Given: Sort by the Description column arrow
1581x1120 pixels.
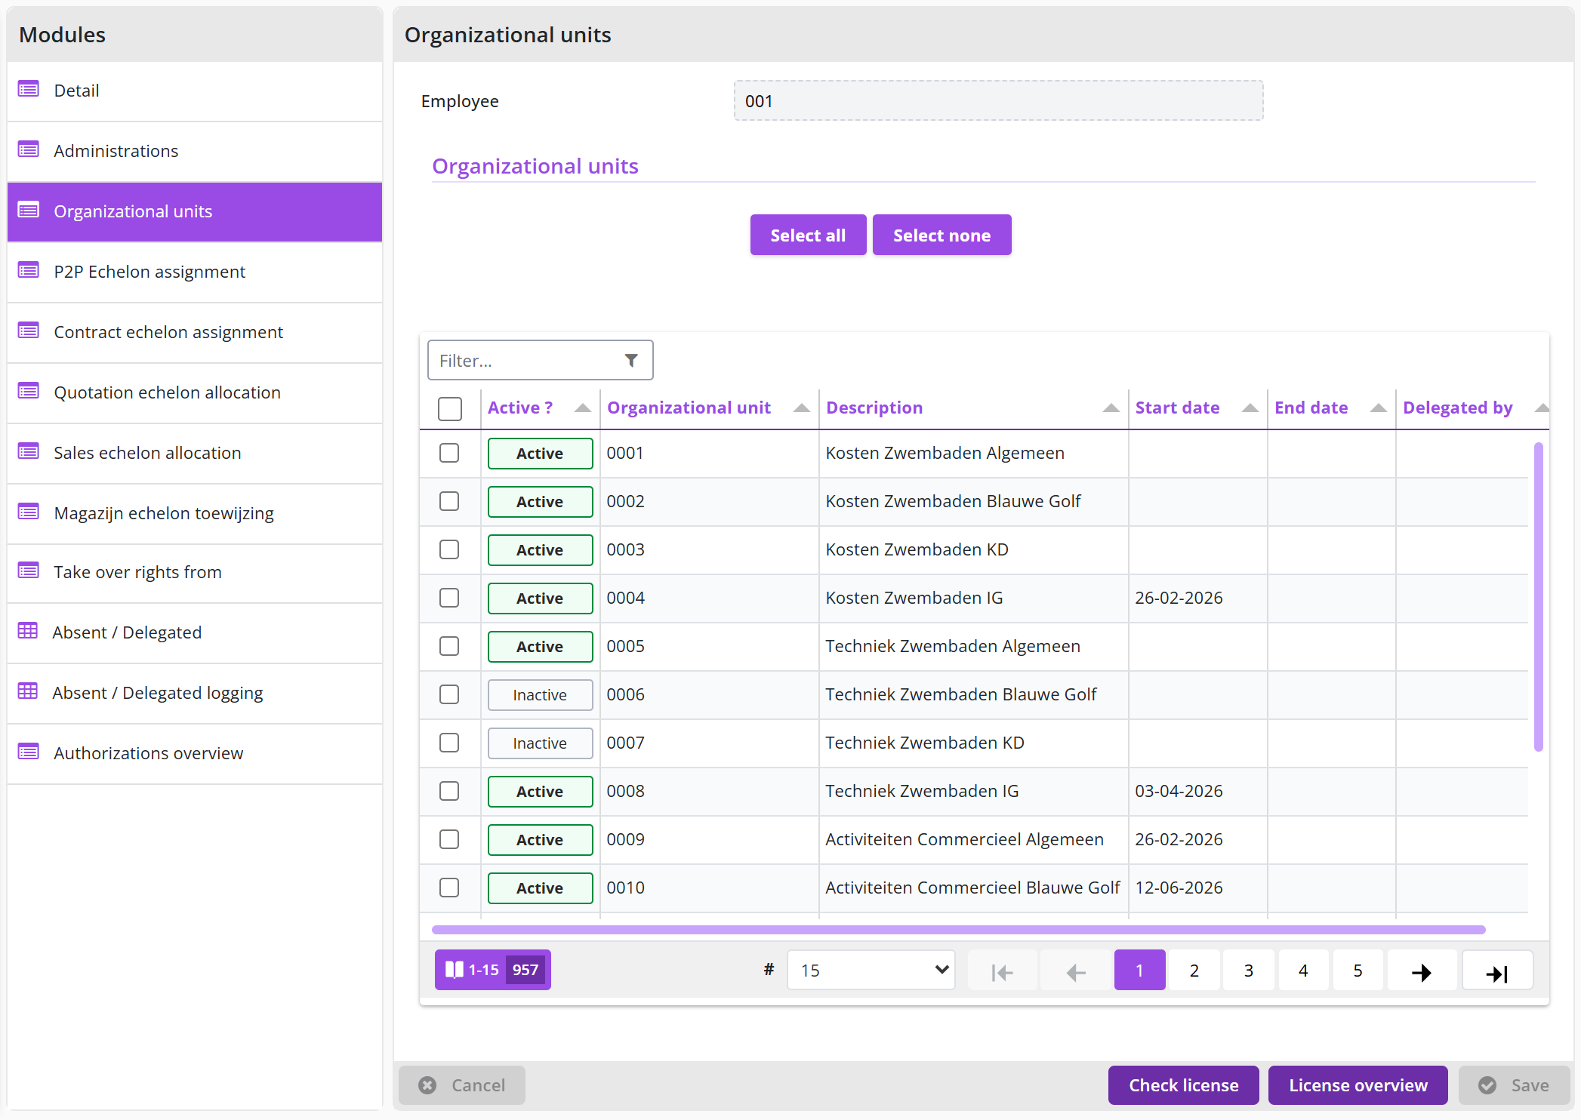Looking at the screenshot, I should click(x=1111, y=408).
